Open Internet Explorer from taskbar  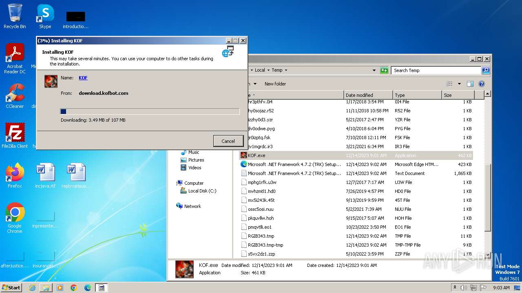[32, 288]
